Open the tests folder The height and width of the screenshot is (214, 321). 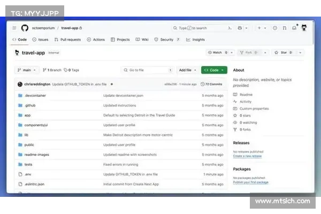tap(28, 164)
